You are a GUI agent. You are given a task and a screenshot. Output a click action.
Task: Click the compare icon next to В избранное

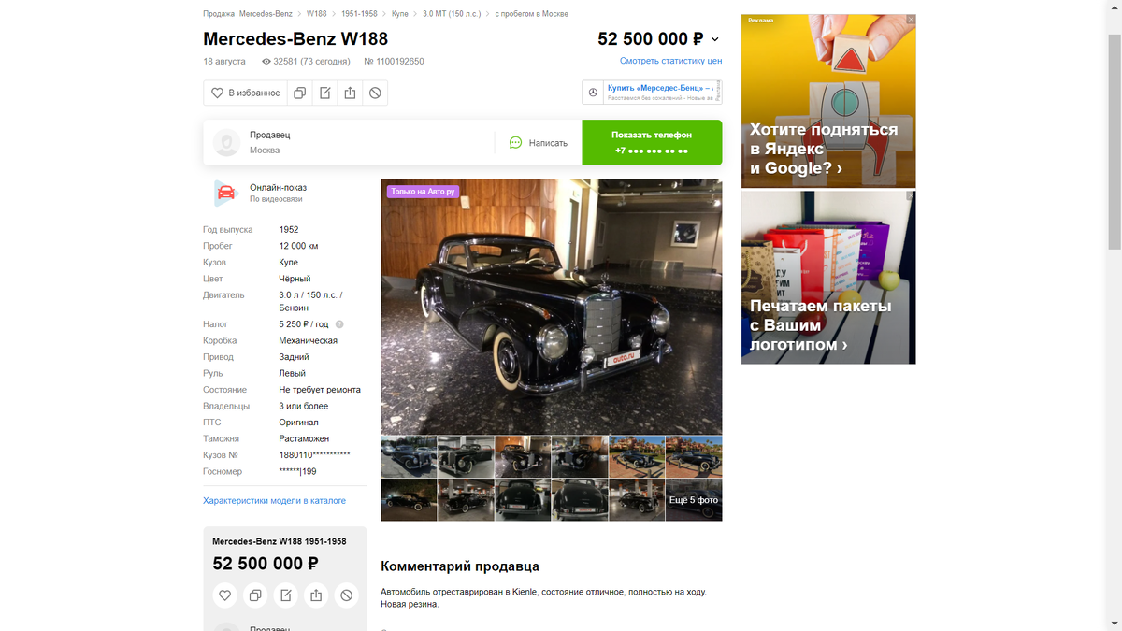300,93
